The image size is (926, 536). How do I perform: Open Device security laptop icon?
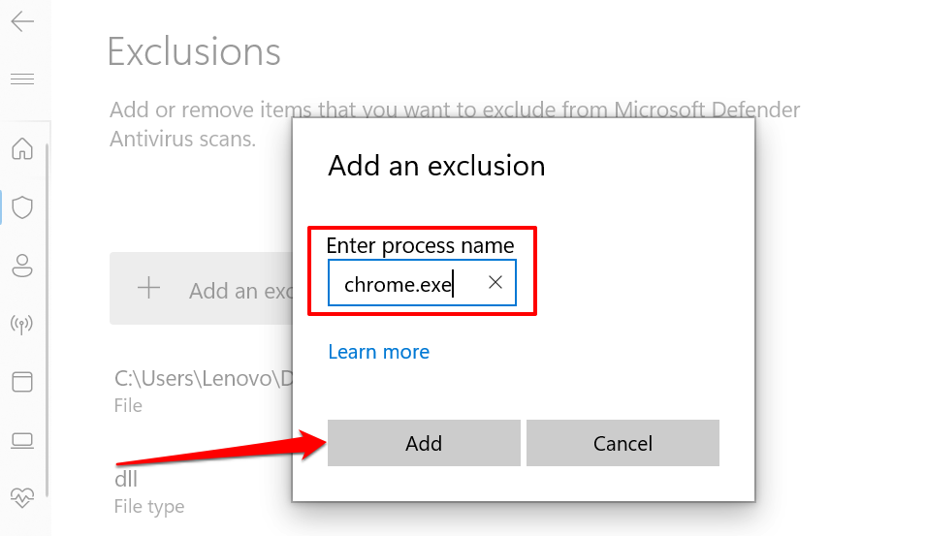(x=22, y=441)
